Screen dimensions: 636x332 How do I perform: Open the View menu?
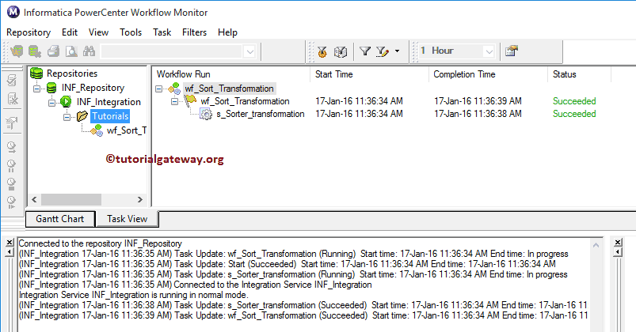[98, 32]
